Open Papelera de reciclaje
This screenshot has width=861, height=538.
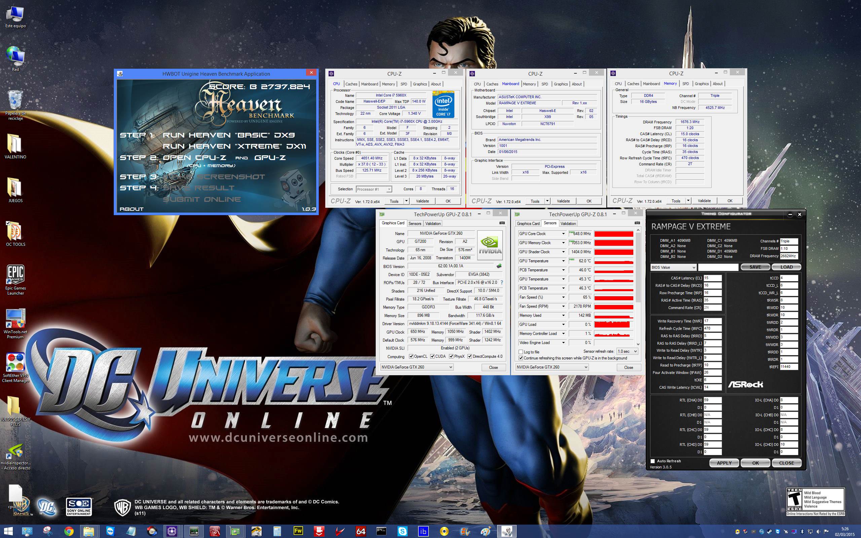click(15, 105)
